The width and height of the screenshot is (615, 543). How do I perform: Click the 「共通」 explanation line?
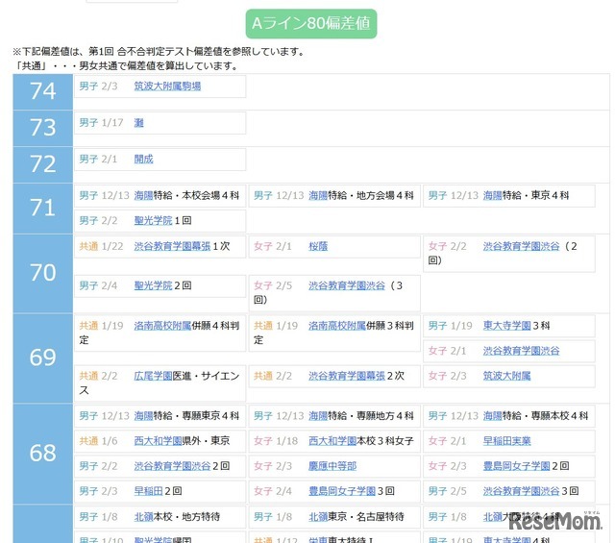126,65
